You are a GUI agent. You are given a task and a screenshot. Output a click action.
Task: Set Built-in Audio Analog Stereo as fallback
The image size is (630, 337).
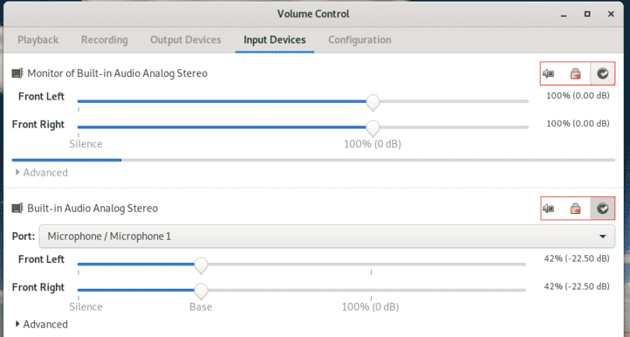[x=602, y=209]
